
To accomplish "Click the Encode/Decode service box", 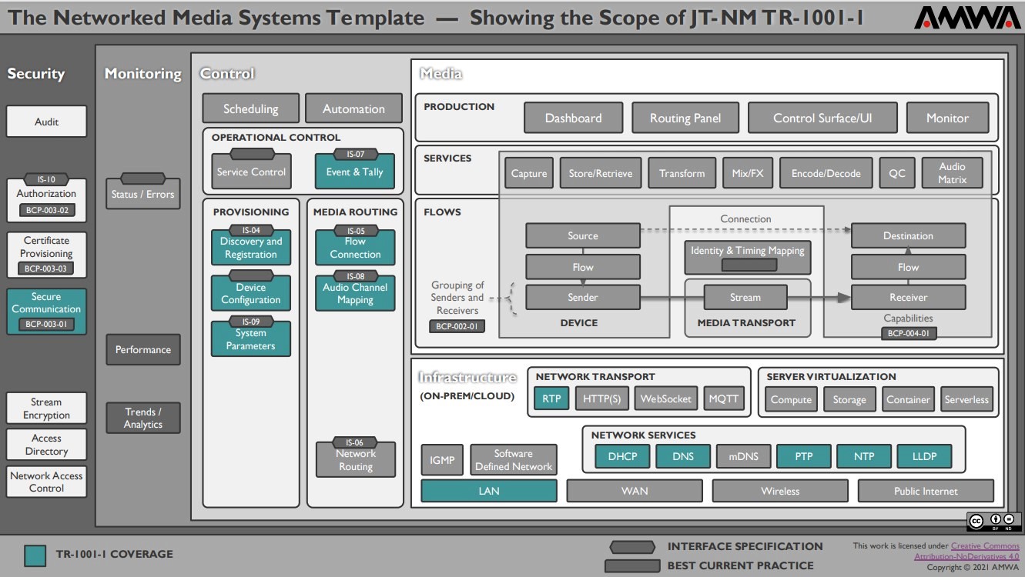I will coord(826,173).
